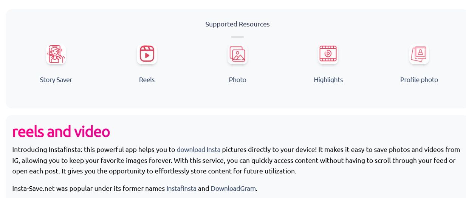
Task: Open the Reels resource icon
Action: 147,54
